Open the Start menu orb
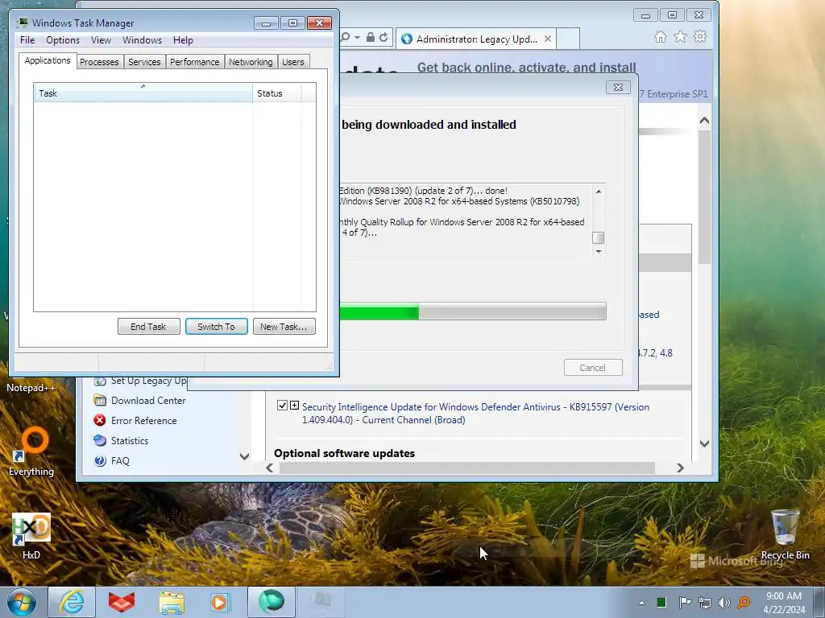 pos(22,602)
